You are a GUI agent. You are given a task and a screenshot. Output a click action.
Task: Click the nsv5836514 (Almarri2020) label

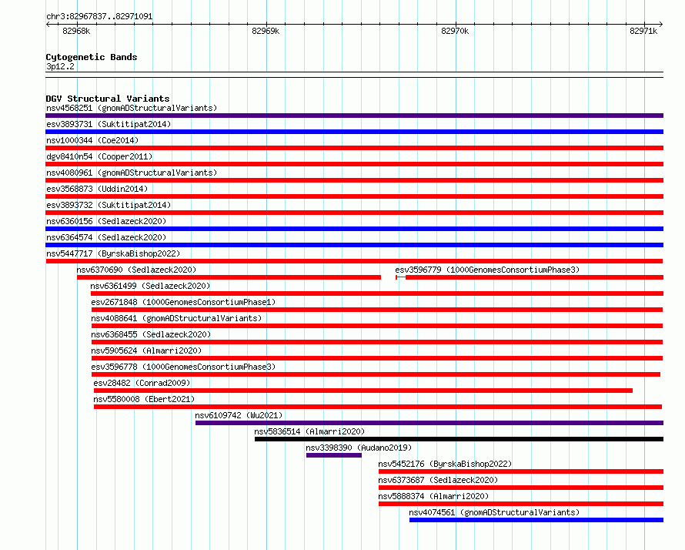click(x=309, y=431)
